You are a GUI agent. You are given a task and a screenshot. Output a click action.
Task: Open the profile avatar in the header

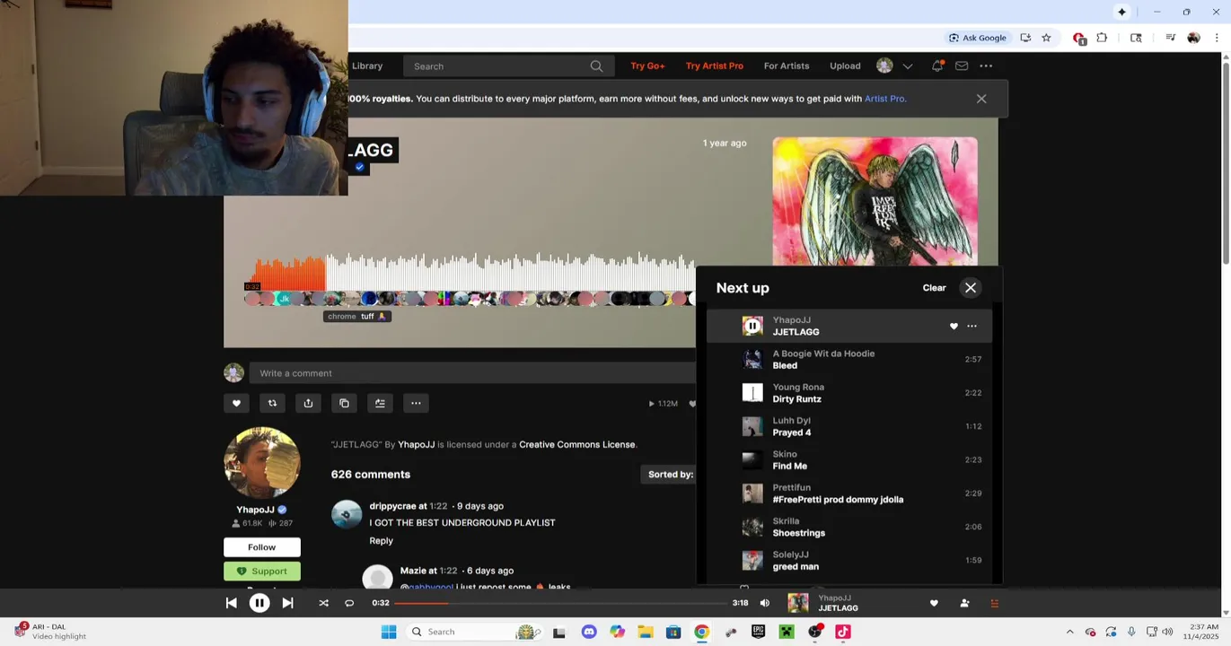tap(884, 65)
